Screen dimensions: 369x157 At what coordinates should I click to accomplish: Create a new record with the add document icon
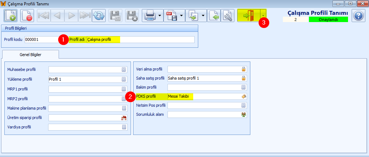(x=10, y=16)
